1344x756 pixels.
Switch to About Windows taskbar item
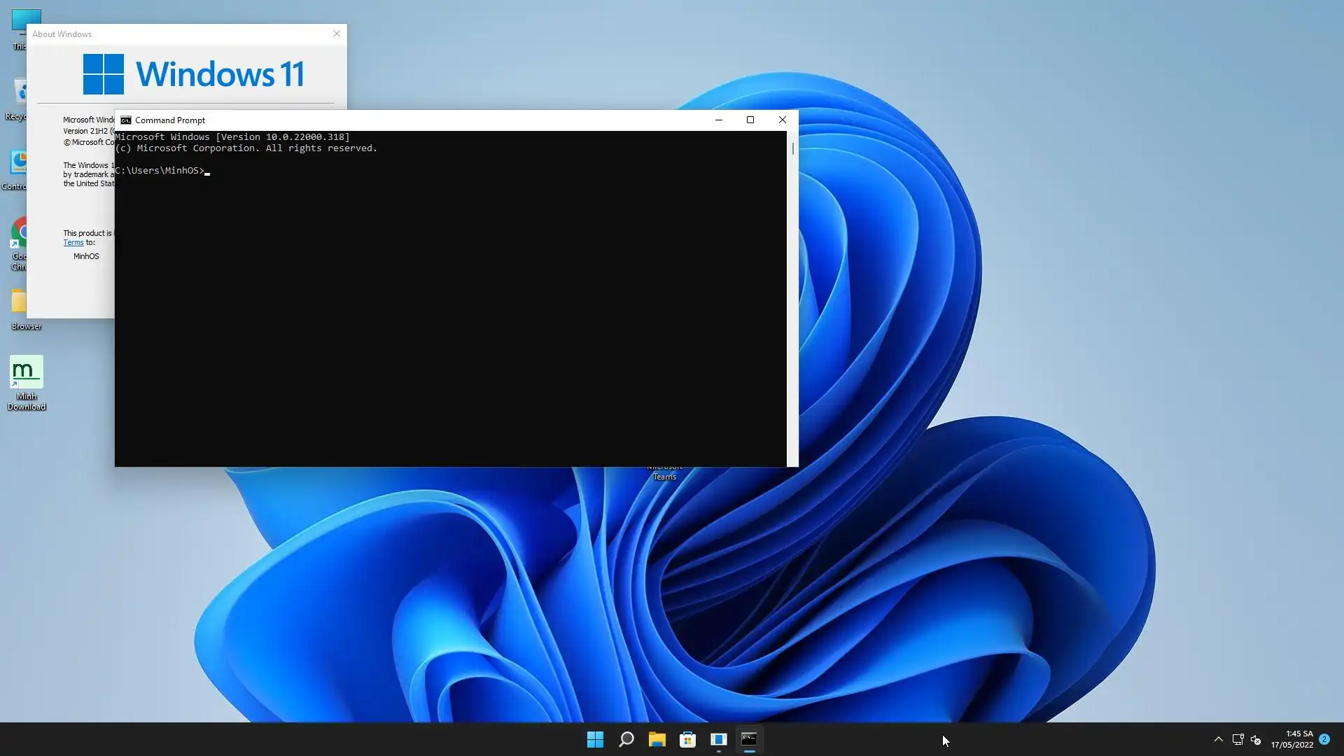tap(719, 739)
